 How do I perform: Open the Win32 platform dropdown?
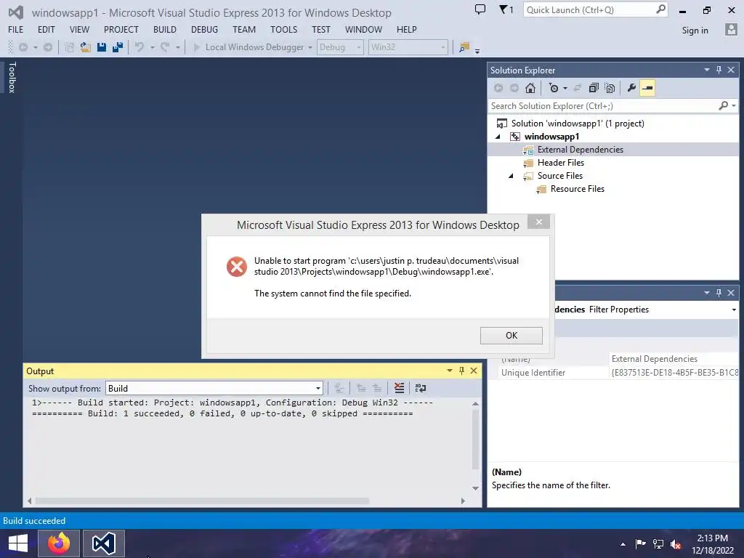(408, 47)
